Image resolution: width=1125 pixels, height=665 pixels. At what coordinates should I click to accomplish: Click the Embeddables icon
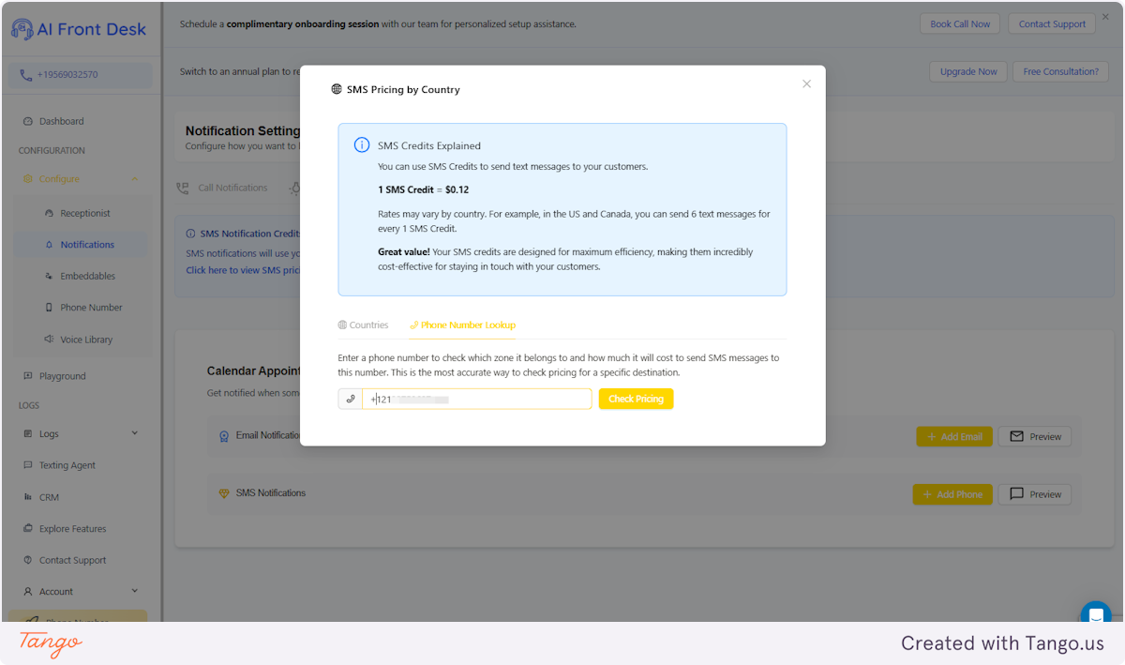pyautogui.click(x=50, y=276)
